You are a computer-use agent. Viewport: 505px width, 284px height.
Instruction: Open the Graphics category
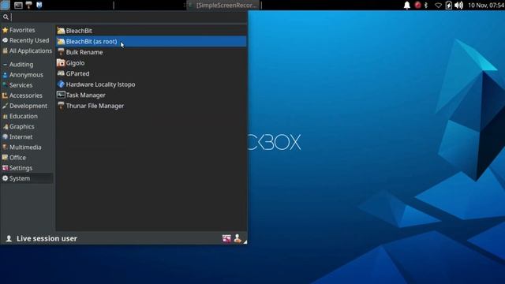pyautogui.click(x=27, y=126)
